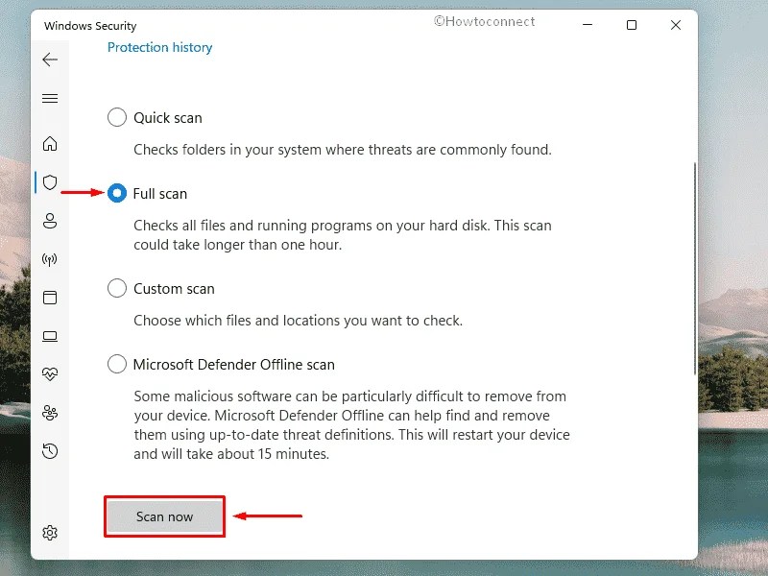Open Protection history from sidebar clock icon
Viewport: 768px width, 576px height.
[50, 450]
